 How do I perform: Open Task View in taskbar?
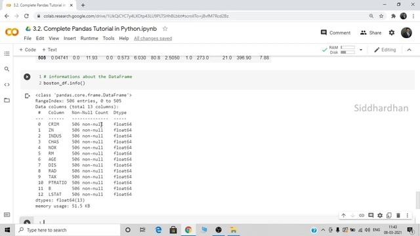[142, 230]
